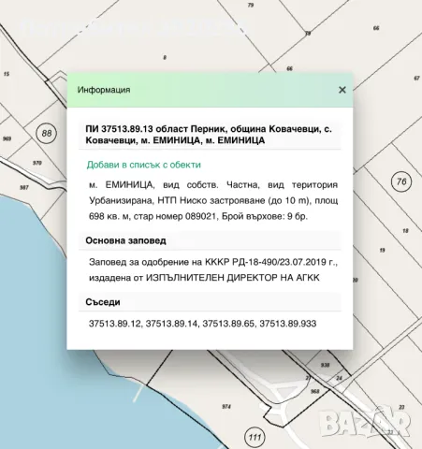The image size is (422, 449).
Task: Click old number 'стар номер 089021'
Action: [x=175, y=216]
